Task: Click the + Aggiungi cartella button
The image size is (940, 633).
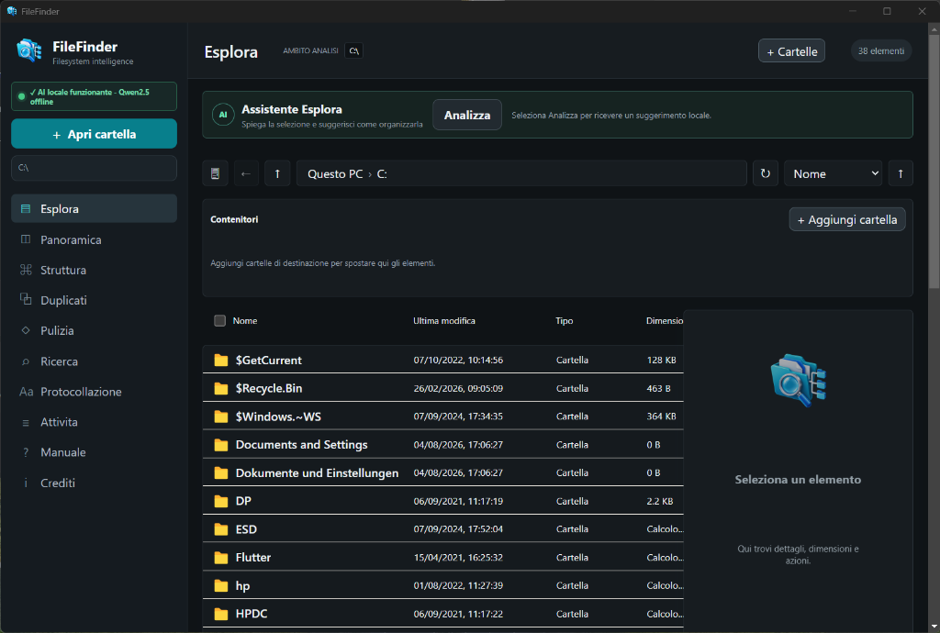Action: click(847, 220)
